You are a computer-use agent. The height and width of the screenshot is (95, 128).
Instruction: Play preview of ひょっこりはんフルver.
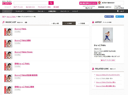click(11, 57)
